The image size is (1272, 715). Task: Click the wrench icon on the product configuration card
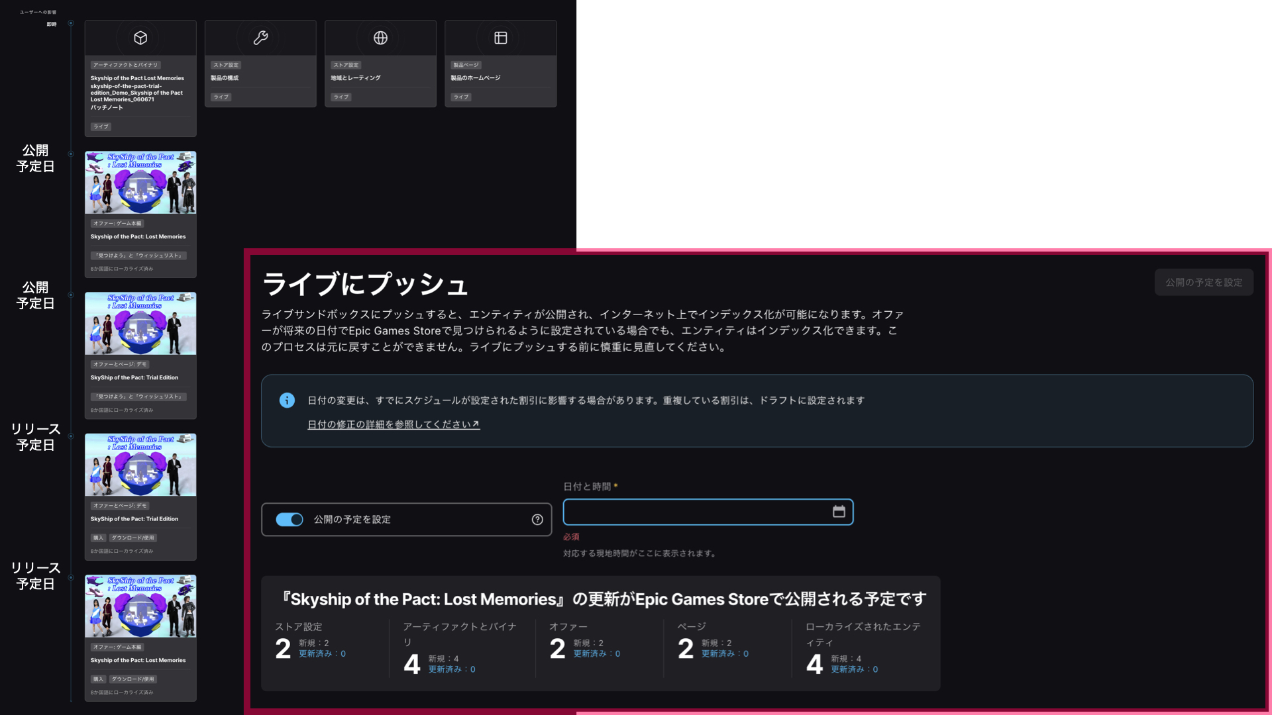pyautogui.click(x=260, y=38)
